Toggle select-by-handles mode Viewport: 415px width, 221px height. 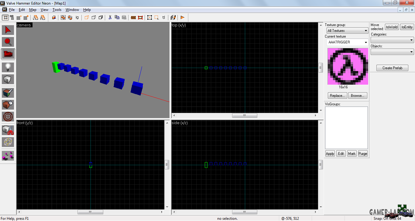149,18
